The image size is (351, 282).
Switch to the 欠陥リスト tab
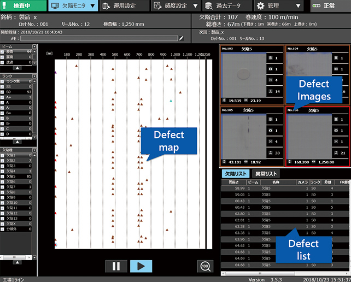pyautogui.click(x=236, y=174)
